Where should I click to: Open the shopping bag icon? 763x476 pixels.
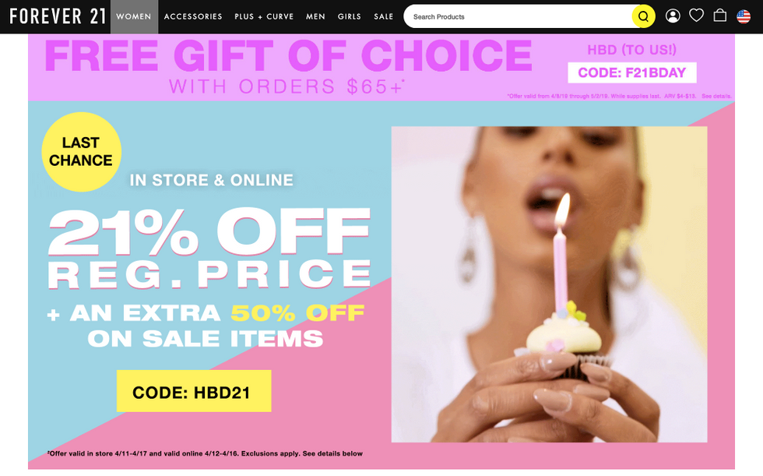[719, 16]
